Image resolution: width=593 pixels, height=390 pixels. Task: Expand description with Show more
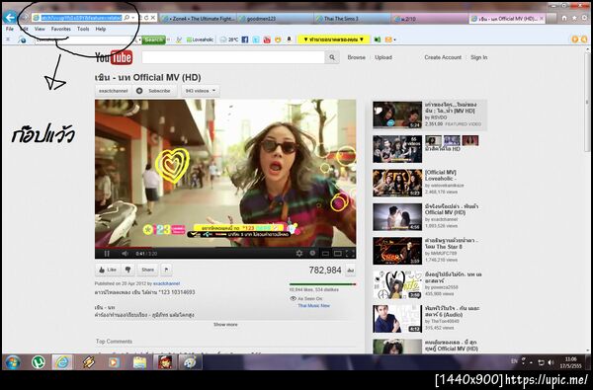[x=225, y=324]
